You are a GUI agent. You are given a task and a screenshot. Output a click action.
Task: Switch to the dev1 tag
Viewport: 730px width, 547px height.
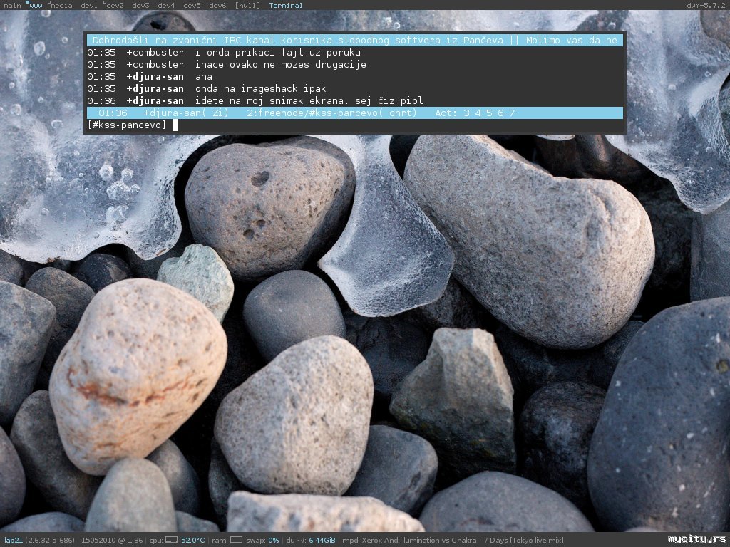pos(89,6)
